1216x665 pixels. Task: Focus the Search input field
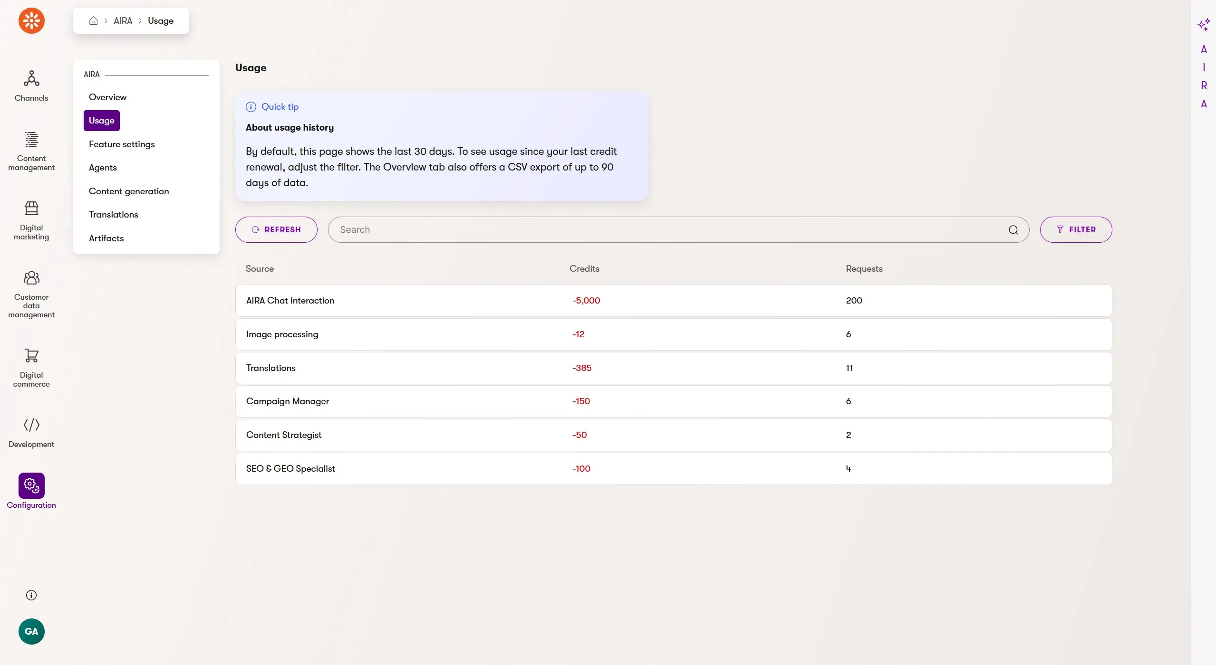666,230
